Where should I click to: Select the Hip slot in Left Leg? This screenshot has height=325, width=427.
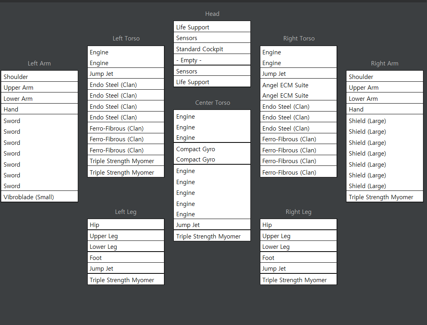click(126, 225)
